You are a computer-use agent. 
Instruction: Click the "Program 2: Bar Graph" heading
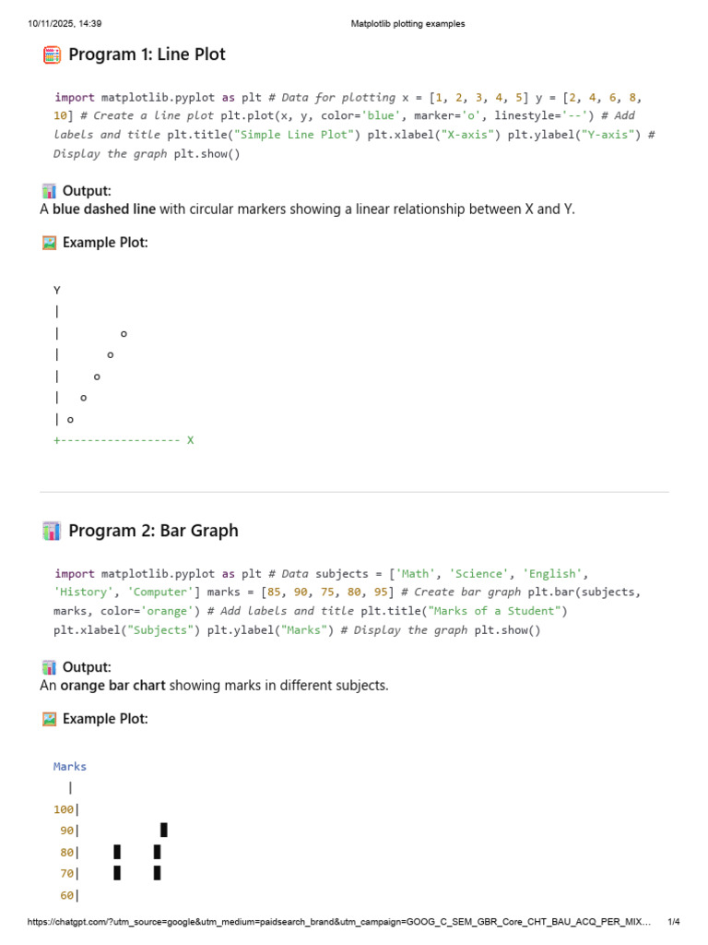[153, 531]
